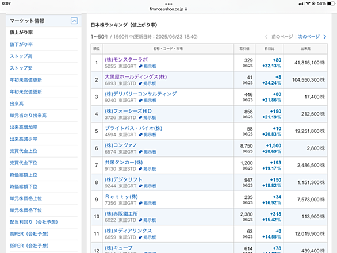The width and height of the screenshot is (337, 253).
Task: Open 値下がり率 ranking
Action: pyautogui.click(x=21, y=44)
